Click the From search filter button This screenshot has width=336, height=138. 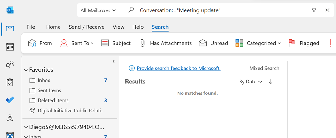coord(40,43)
